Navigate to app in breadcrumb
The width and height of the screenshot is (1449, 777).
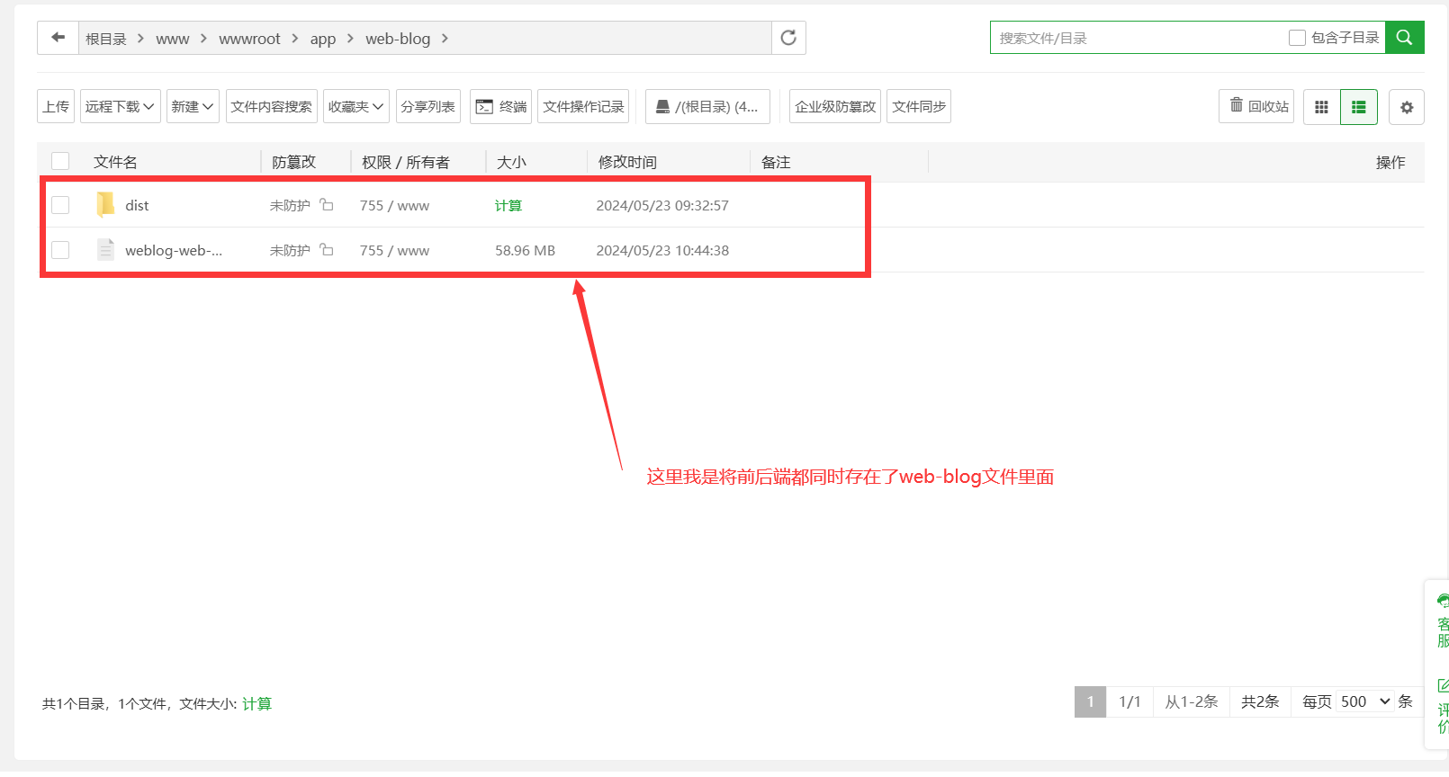click(323, 39)
